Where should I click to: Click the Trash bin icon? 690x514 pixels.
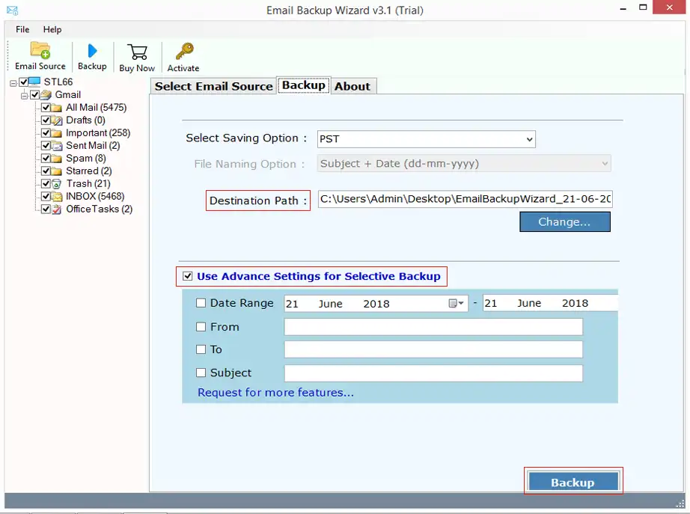(x=56, y=184)
